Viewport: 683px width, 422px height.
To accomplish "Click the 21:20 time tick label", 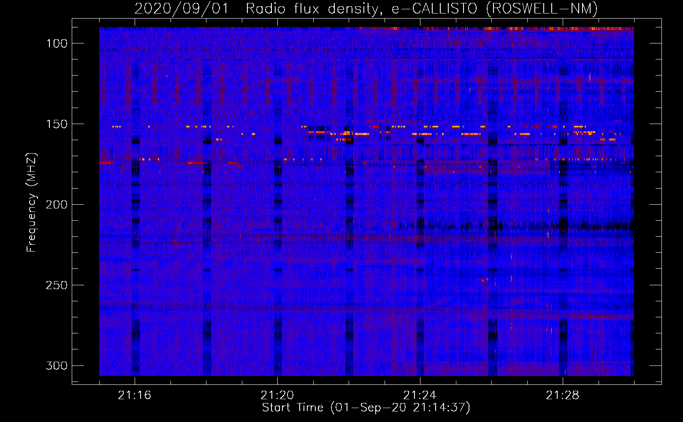I will 277,395.
